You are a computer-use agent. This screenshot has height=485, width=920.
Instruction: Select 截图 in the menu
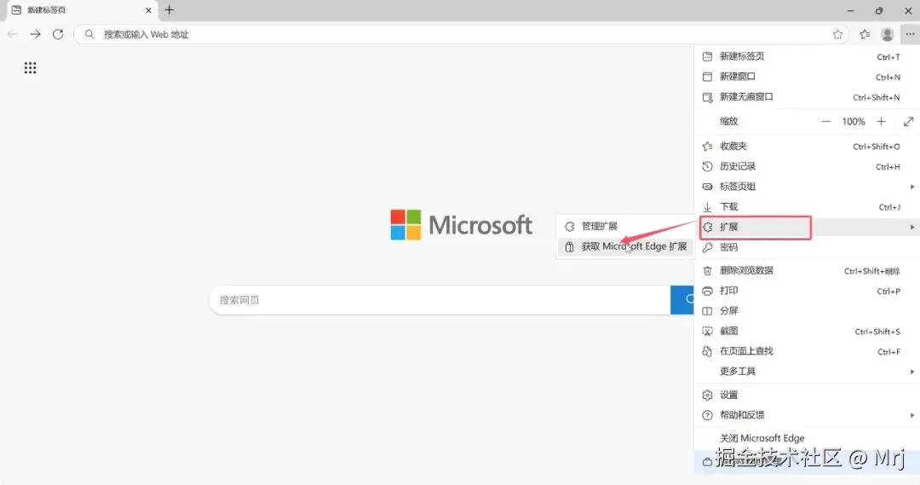coord(807,332)
